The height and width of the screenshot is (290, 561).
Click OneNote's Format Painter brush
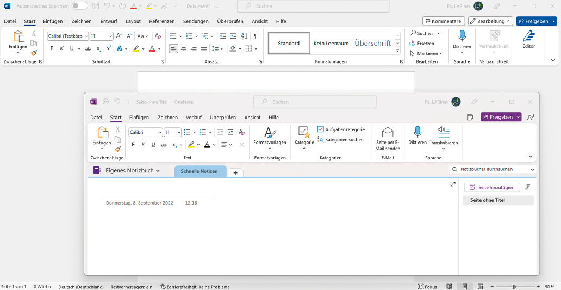click(x=118, y=149)
